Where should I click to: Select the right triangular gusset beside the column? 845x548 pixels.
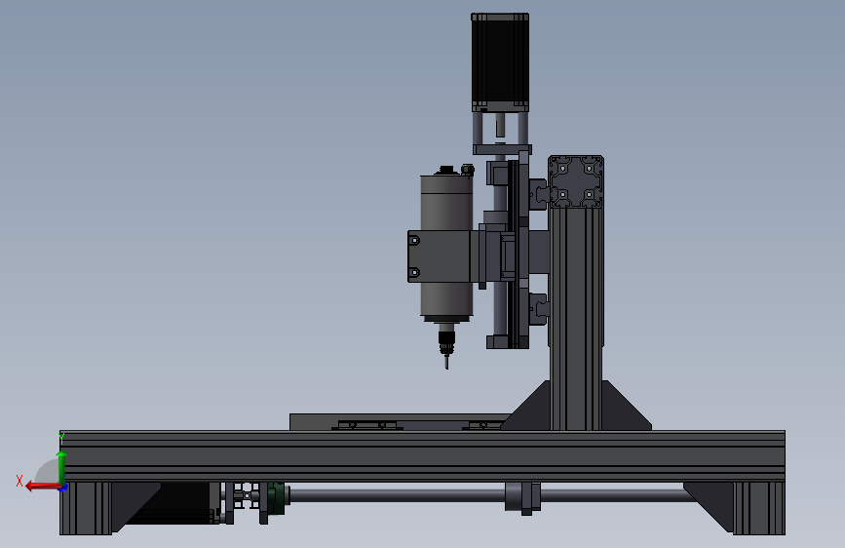[x=624, y=411]
